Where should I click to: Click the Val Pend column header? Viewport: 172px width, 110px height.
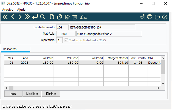(x=91, y=58)
